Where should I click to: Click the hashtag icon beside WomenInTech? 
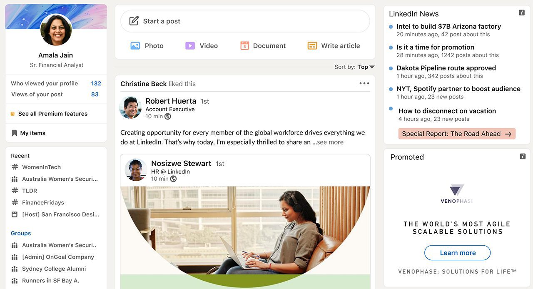click(15, 167)
